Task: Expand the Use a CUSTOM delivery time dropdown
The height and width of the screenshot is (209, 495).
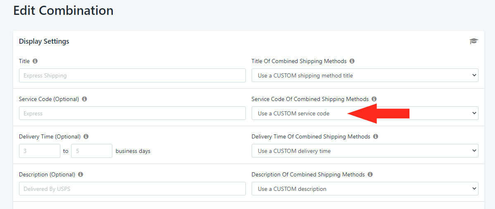Action: (x=365, y=151)
